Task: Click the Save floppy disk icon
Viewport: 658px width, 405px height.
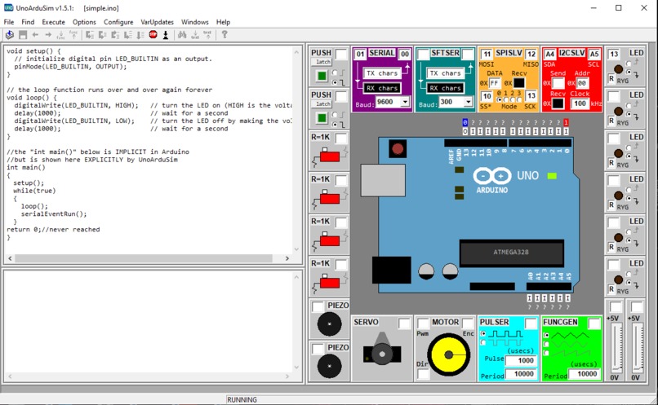Action: tap(23, 35)
